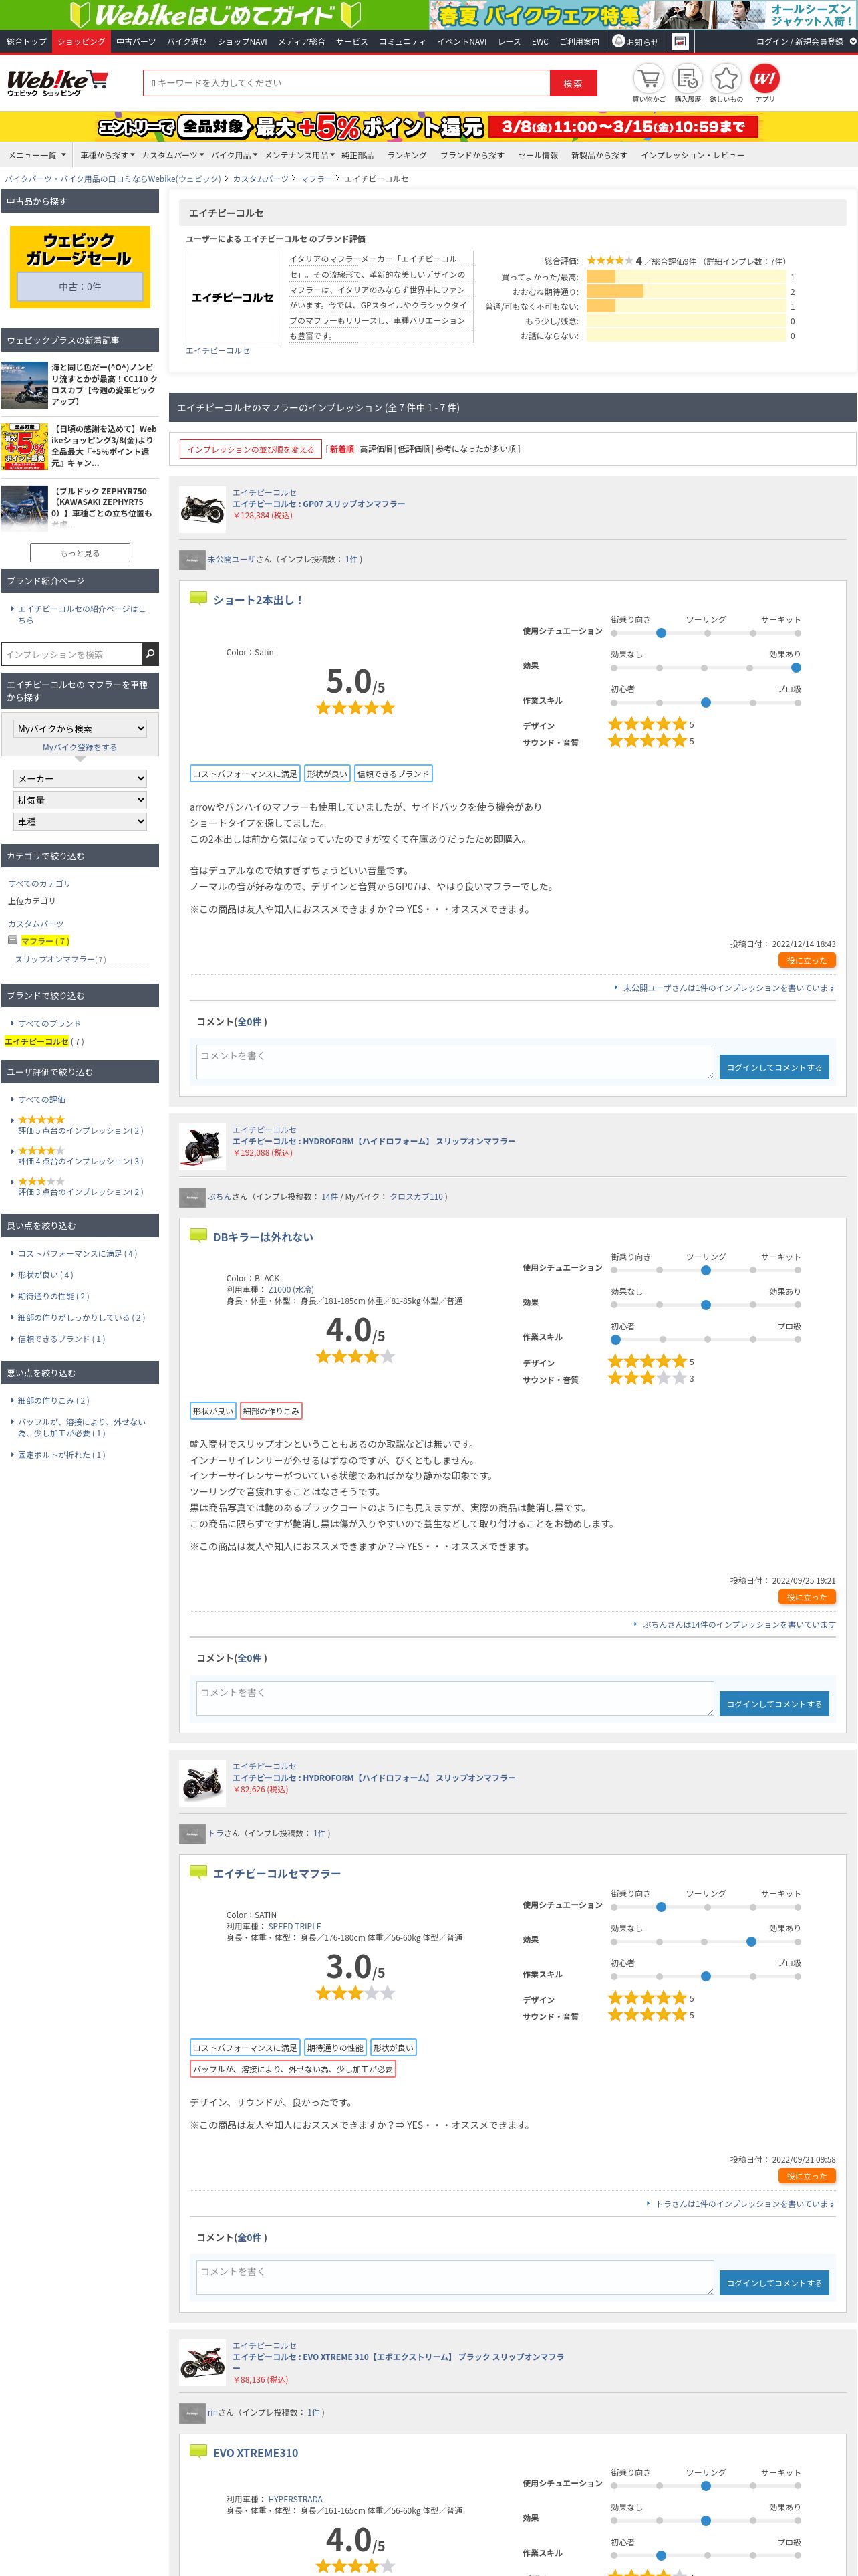858x2576 pixels.
Task: Click ログインしてコメントする under DBキラー review
Action: [x=774, y=1704]
